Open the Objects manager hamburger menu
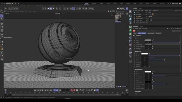This screenshot has width=182, height=102. [x=134, y=10]
